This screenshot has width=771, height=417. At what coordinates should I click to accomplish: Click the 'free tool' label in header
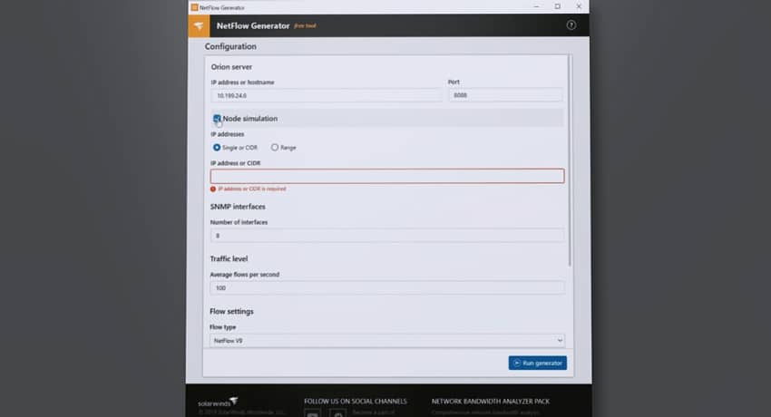pos(305,25)
